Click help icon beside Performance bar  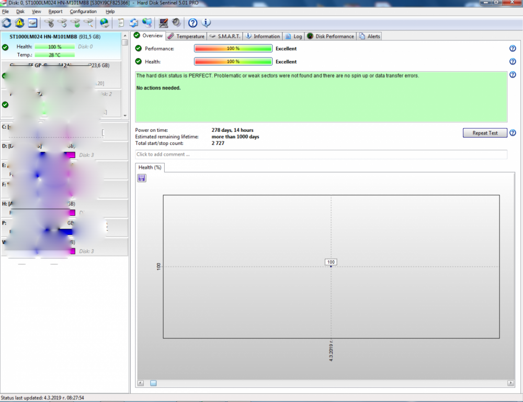513,48
